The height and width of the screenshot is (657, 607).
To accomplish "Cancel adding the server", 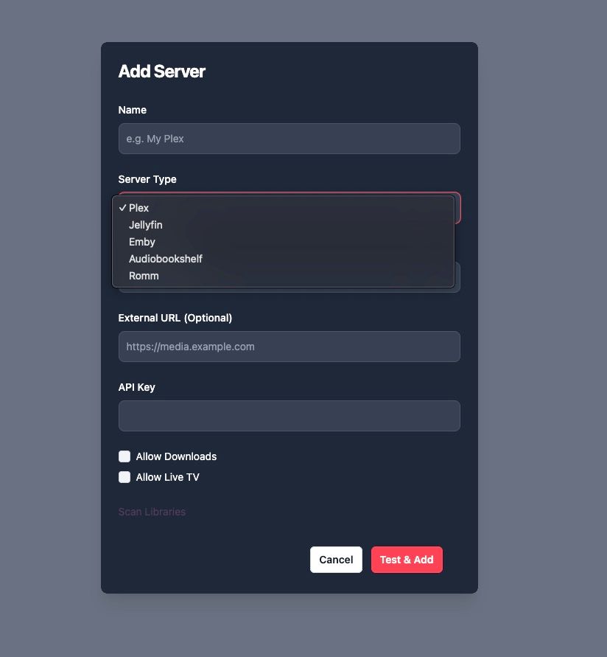I will tap(336, 560).
